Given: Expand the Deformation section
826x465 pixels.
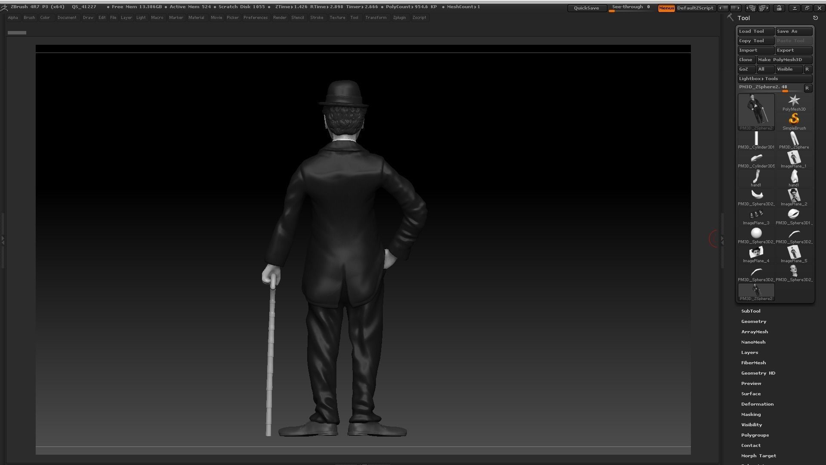Looking at the screenshot, I should pyautogui.click(x=757, y=404).
